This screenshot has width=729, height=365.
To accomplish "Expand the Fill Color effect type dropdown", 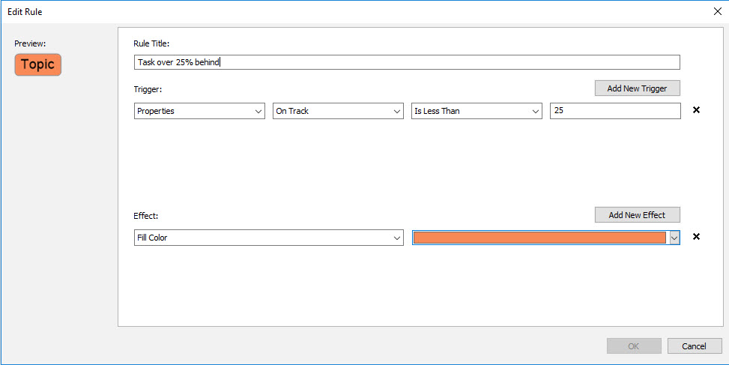I will (x=269, y=238).
